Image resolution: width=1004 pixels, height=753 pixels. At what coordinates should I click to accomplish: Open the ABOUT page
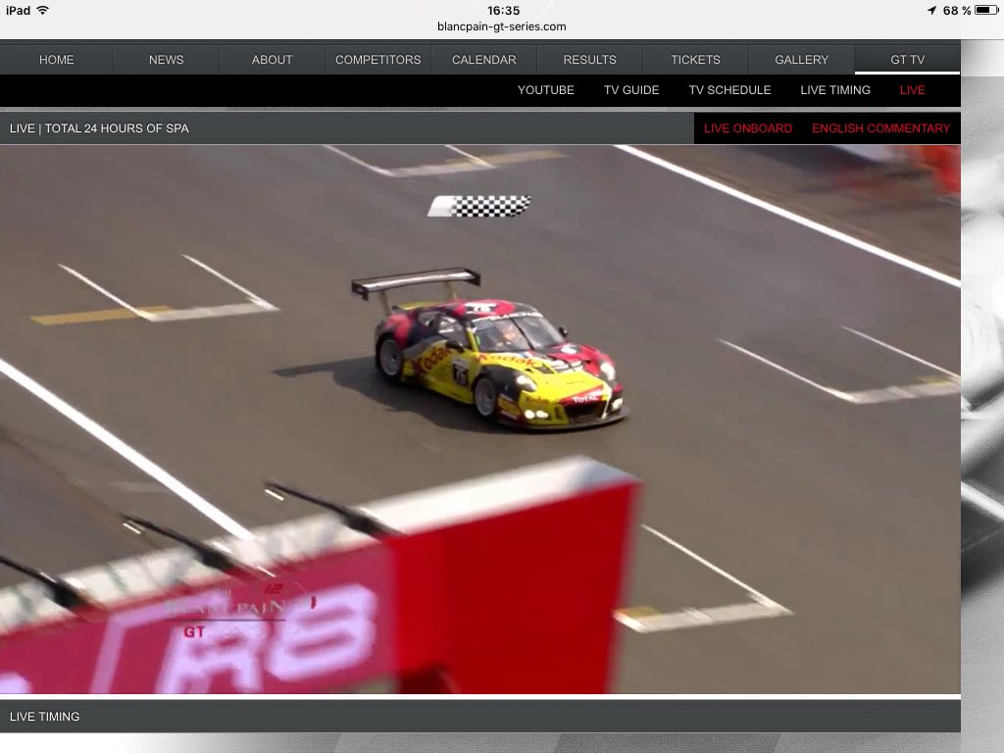point(273,60)
